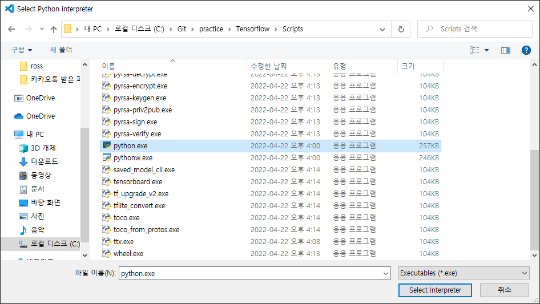Select the pyrsa-priv2pub.exe file icon
Screen dimensions: 540x304
pyautogui.click(x=107, y=110)
